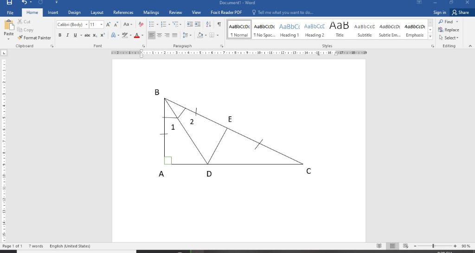Screen dimensions: 475x253
Task: Toggle Justify alignment
Action: tap(175, 35)
